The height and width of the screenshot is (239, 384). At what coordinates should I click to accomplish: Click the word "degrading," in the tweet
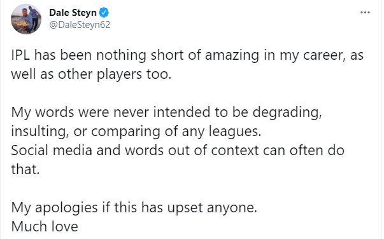[x=287, y=113]
